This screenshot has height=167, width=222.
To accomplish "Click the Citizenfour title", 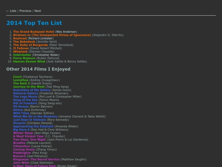I will pos(22,146).
